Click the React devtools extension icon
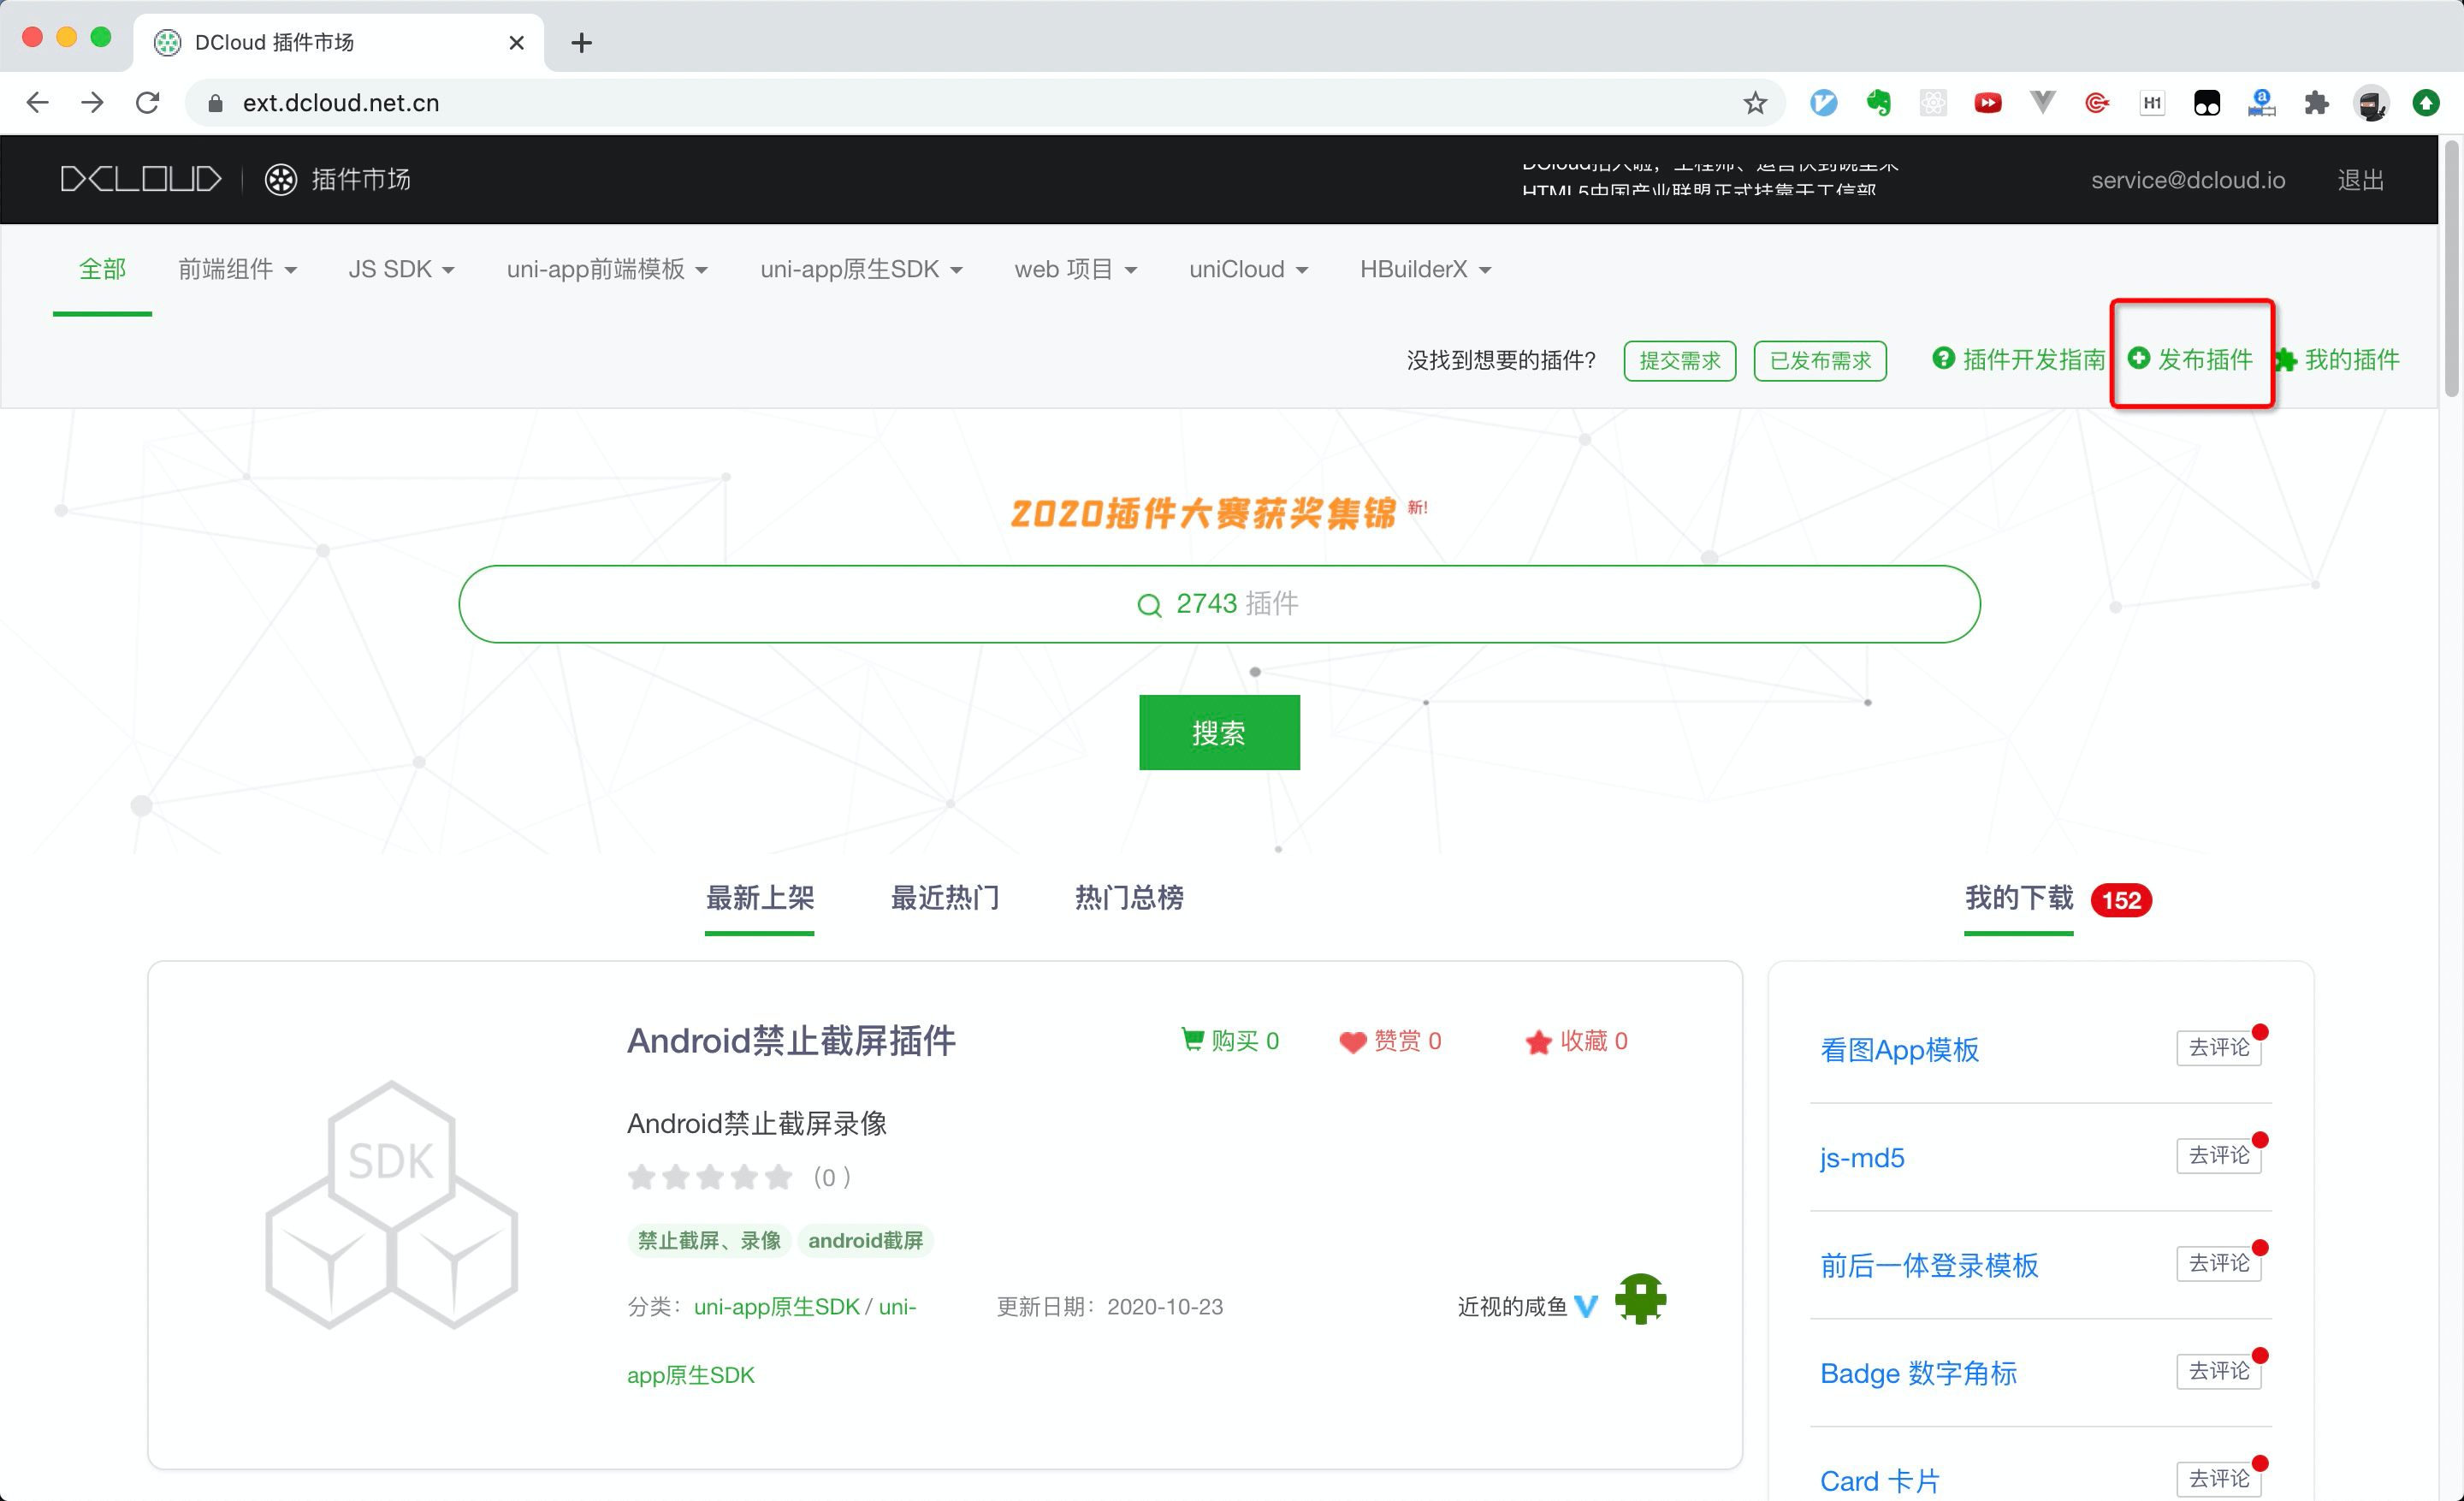This screenshot has height=1501, width=2464. (1934, 103)
